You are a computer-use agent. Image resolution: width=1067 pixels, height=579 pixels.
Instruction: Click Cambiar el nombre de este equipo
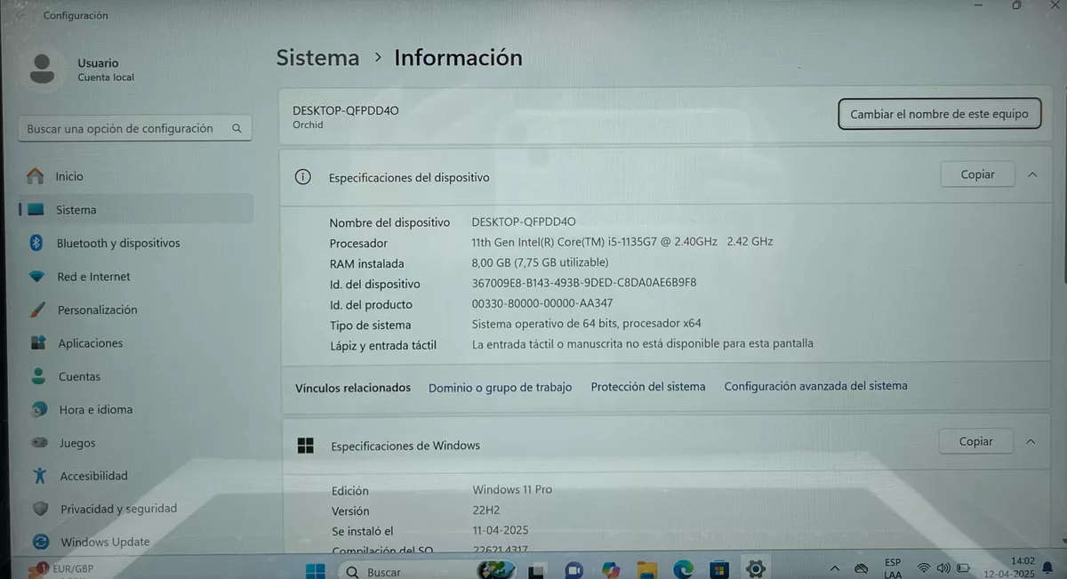click(939, 114)
